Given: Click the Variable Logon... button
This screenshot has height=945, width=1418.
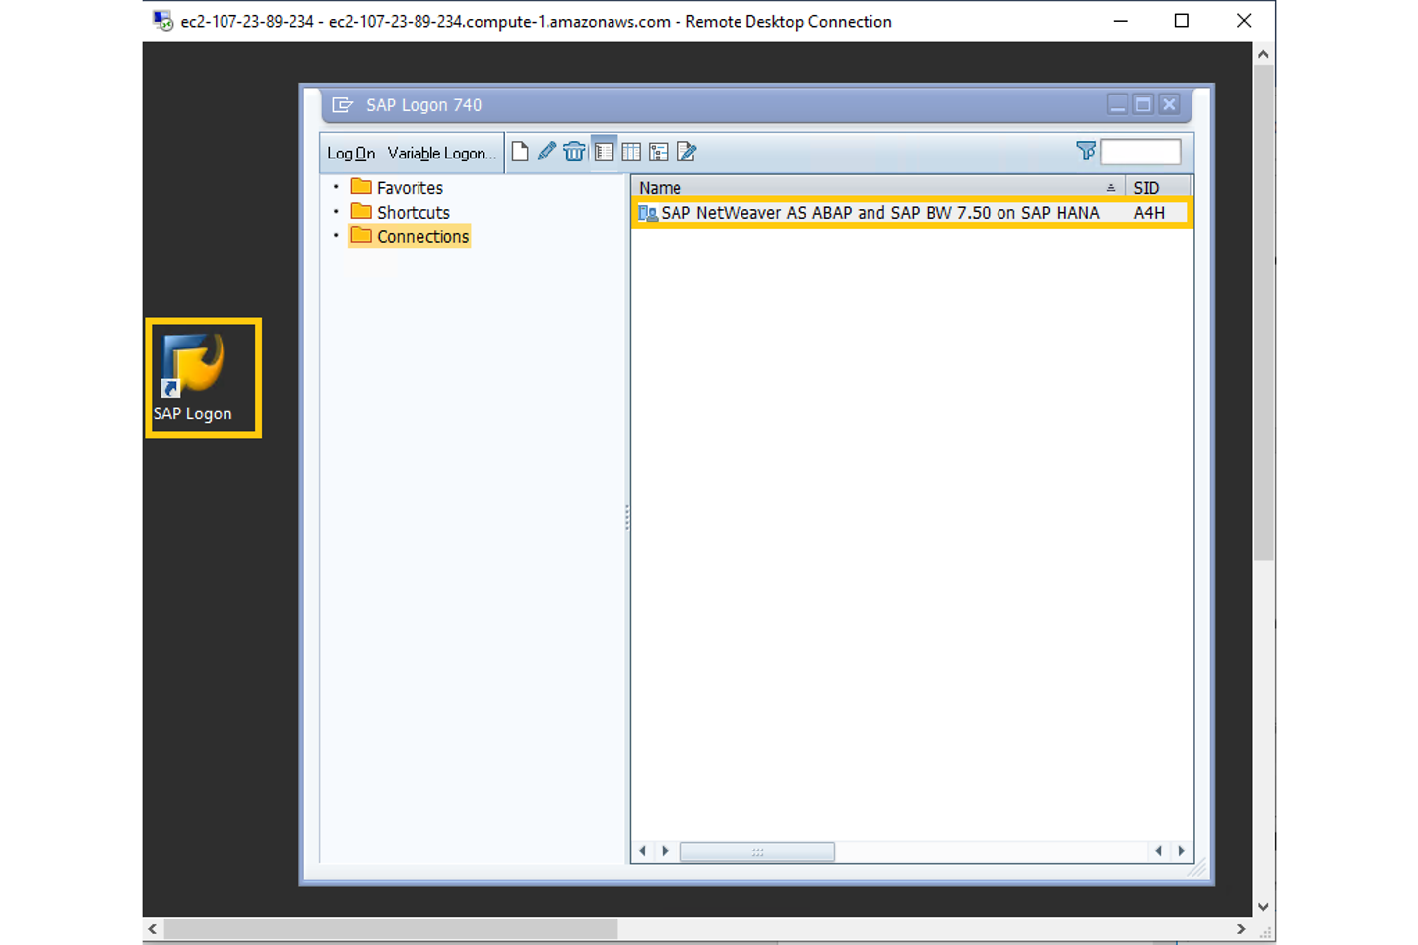Looking at the screenshot, I should click(x=441, y=153).
